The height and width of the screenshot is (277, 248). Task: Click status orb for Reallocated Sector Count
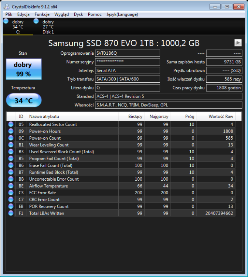click(x=11, y=124)
